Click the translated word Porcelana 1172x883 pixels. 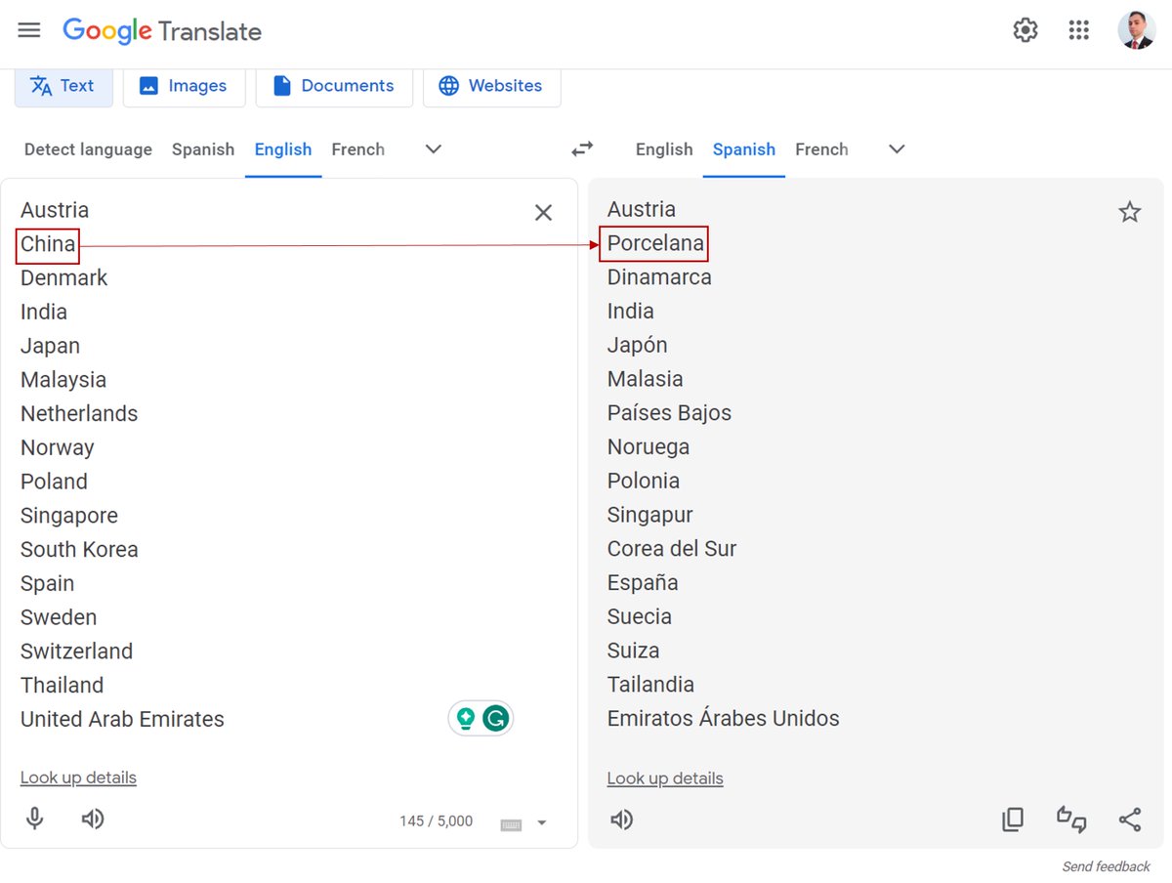pos(655,243)
